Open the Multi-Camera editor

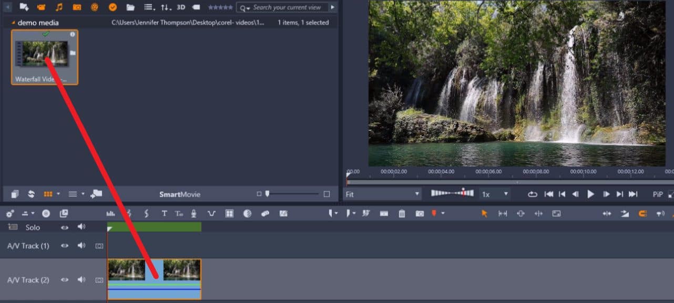(x=230, y=213)
